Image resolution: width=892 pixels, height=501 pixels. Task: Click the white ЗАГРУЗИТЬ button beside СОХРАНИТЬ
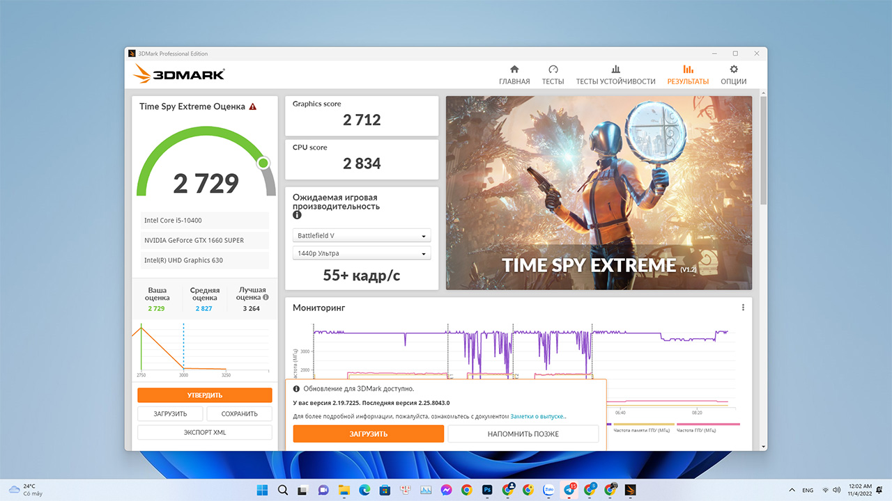tap(171, 414)
